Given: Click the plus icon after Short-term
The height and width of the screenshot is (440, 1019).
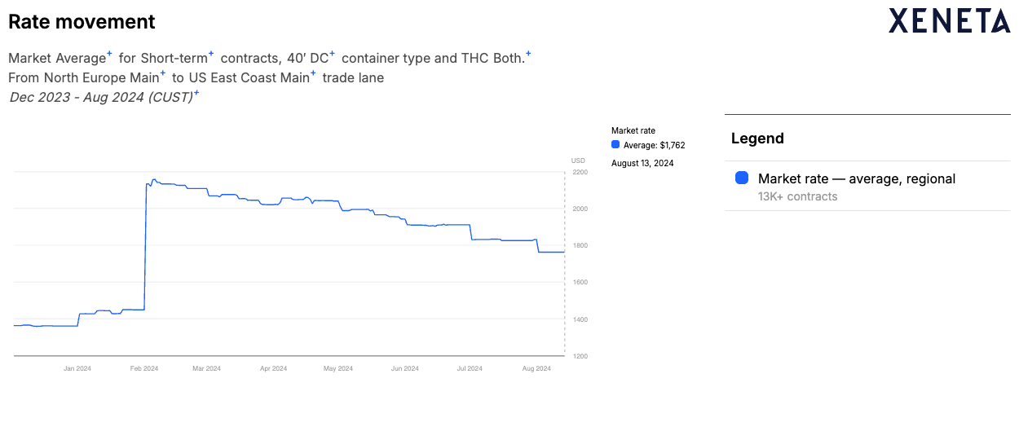Looking at the screenshot, I should 211,54.
